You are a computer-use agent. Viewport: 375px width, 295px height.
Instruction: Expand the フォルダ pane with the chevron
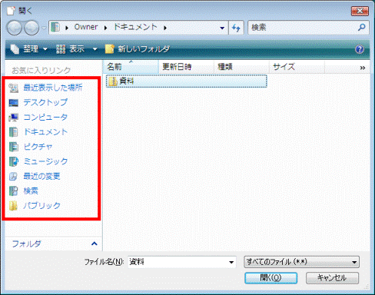pyautogui.click(x=95, y=244)
